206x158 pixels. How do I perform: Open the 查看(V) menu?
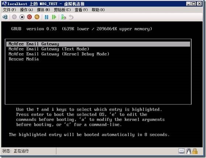[81, 10]
